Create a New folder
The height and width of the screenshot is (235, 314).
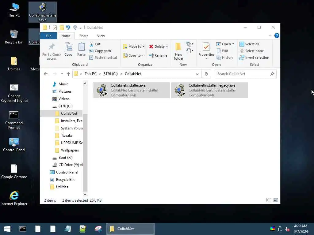[x=178, y=51]
